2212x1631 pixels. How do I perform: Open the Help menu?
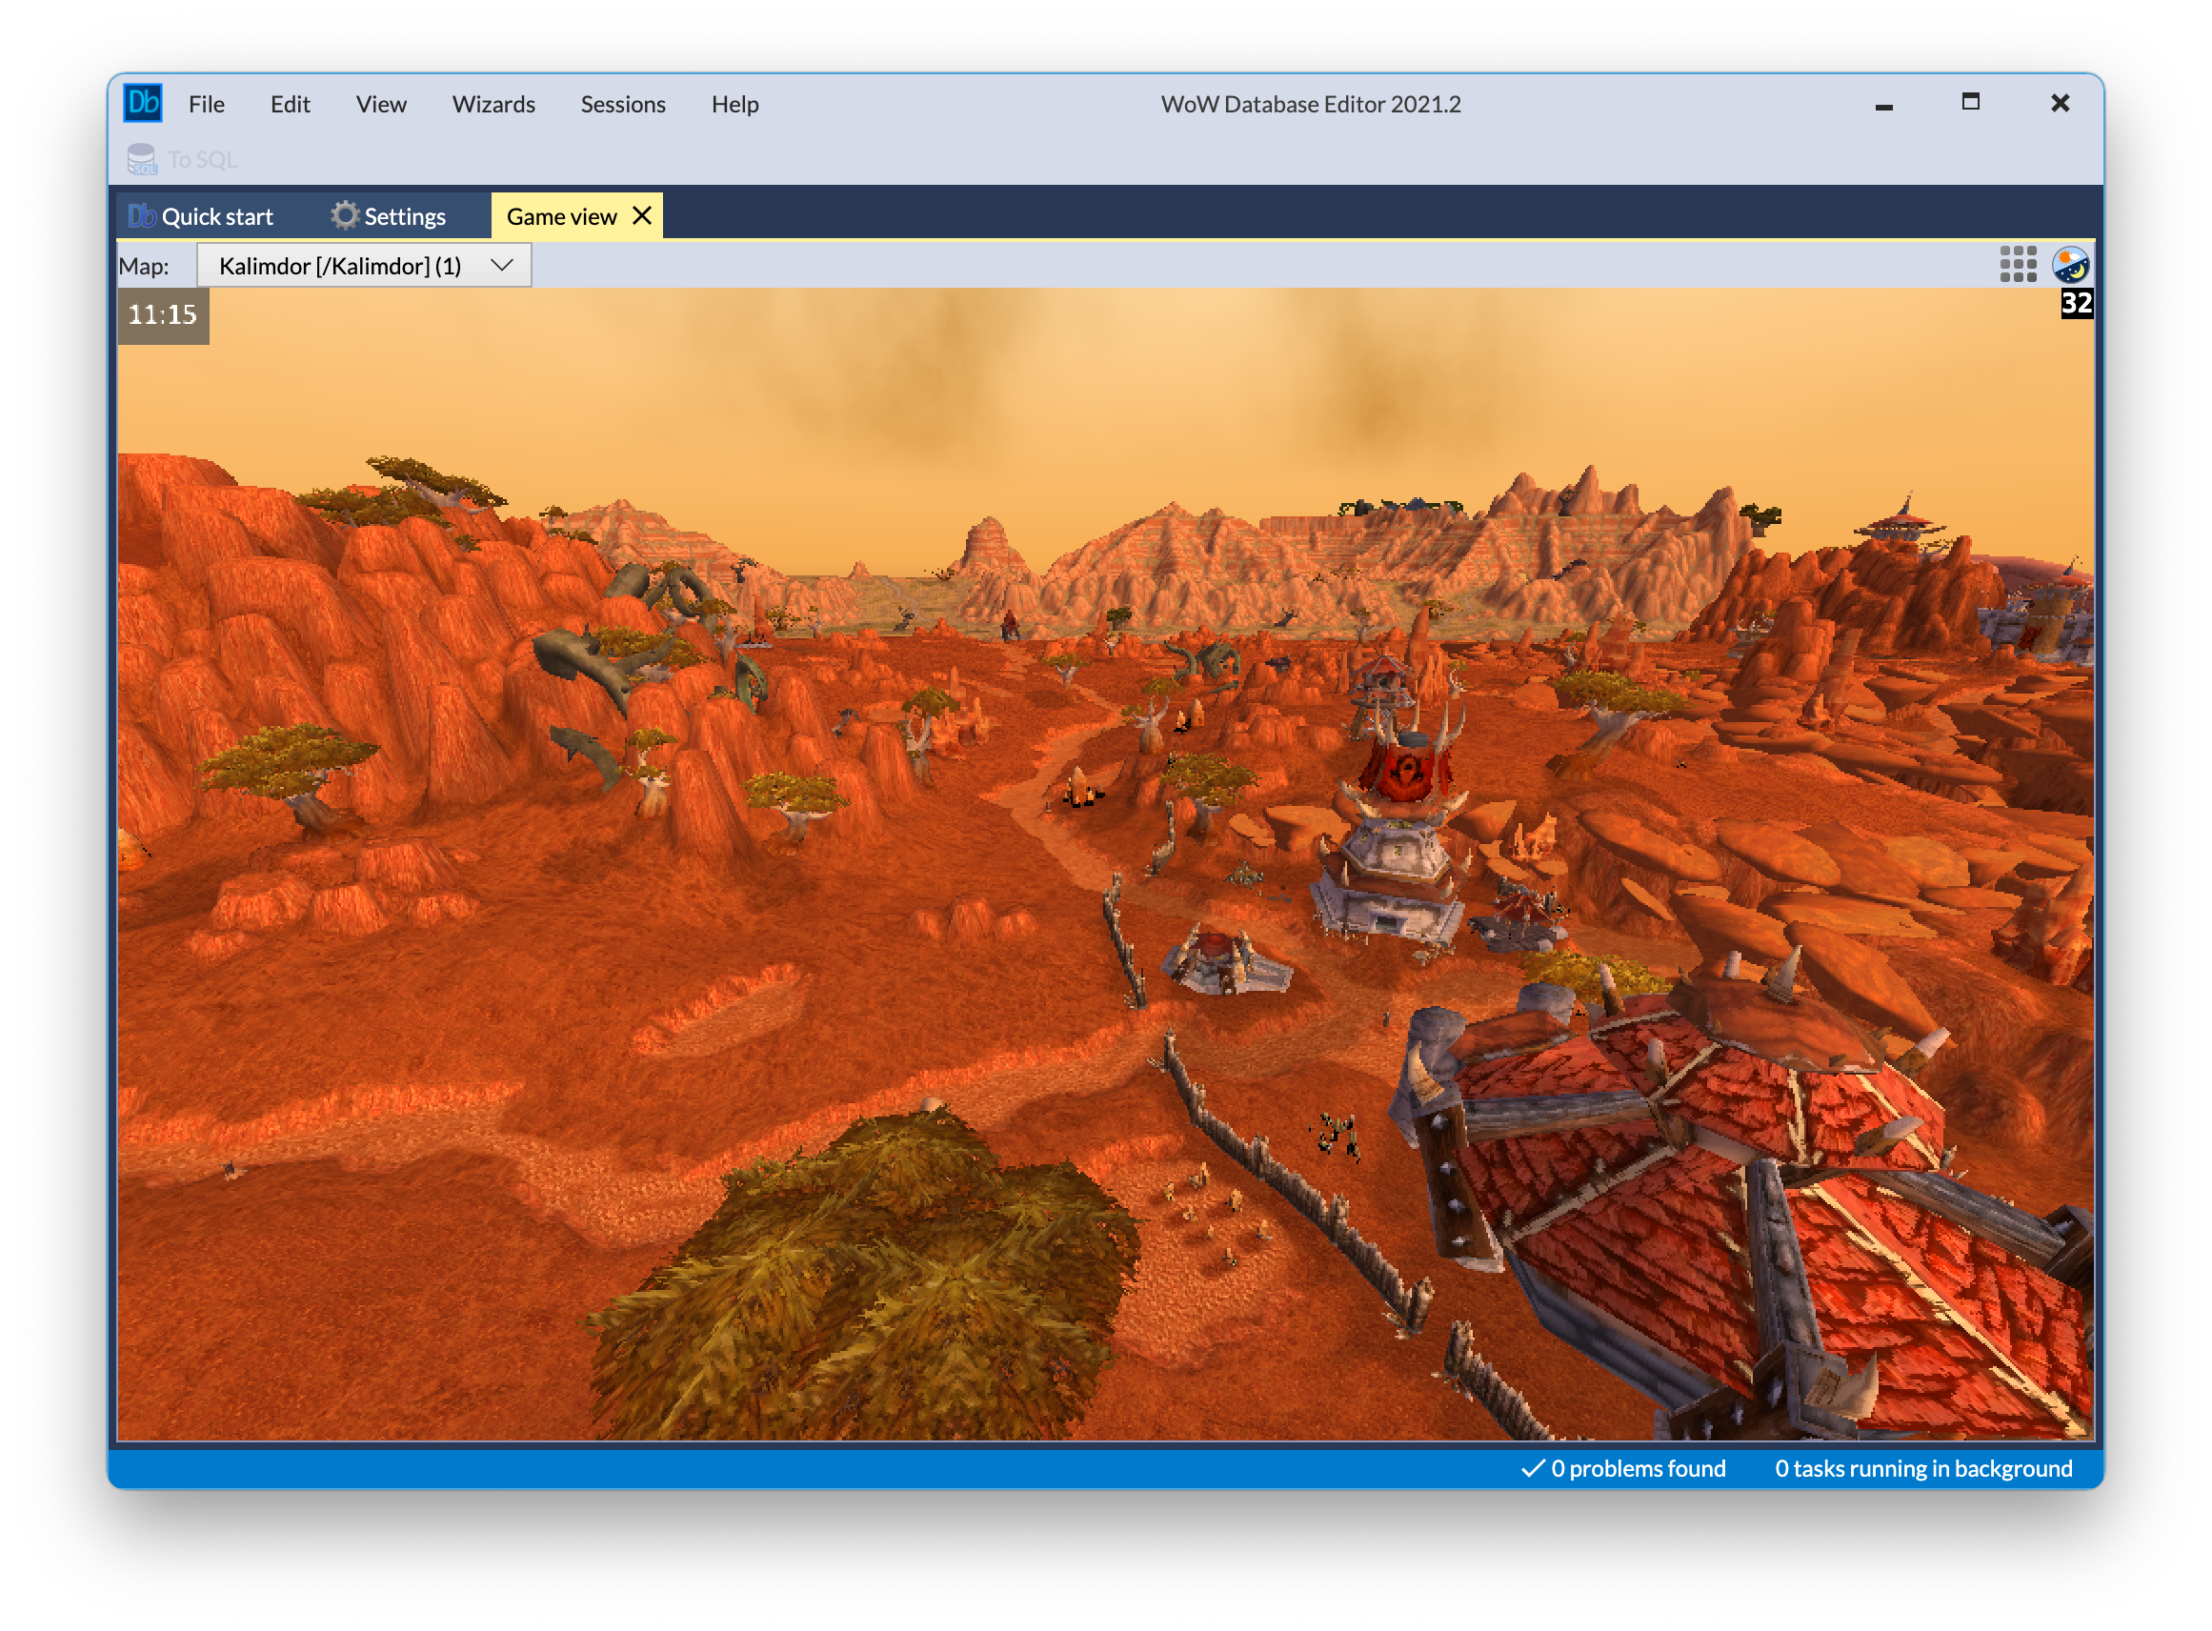point(734,104)
